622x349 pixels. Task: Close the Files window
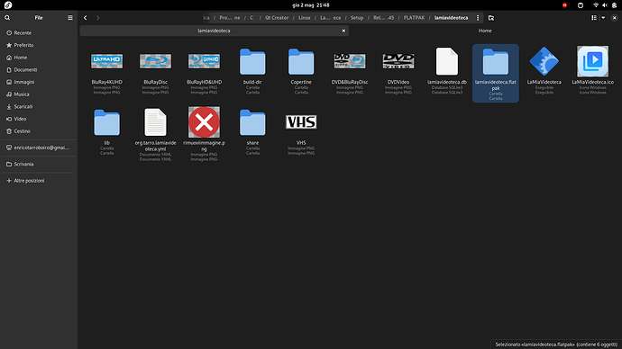tap(614, 18)
